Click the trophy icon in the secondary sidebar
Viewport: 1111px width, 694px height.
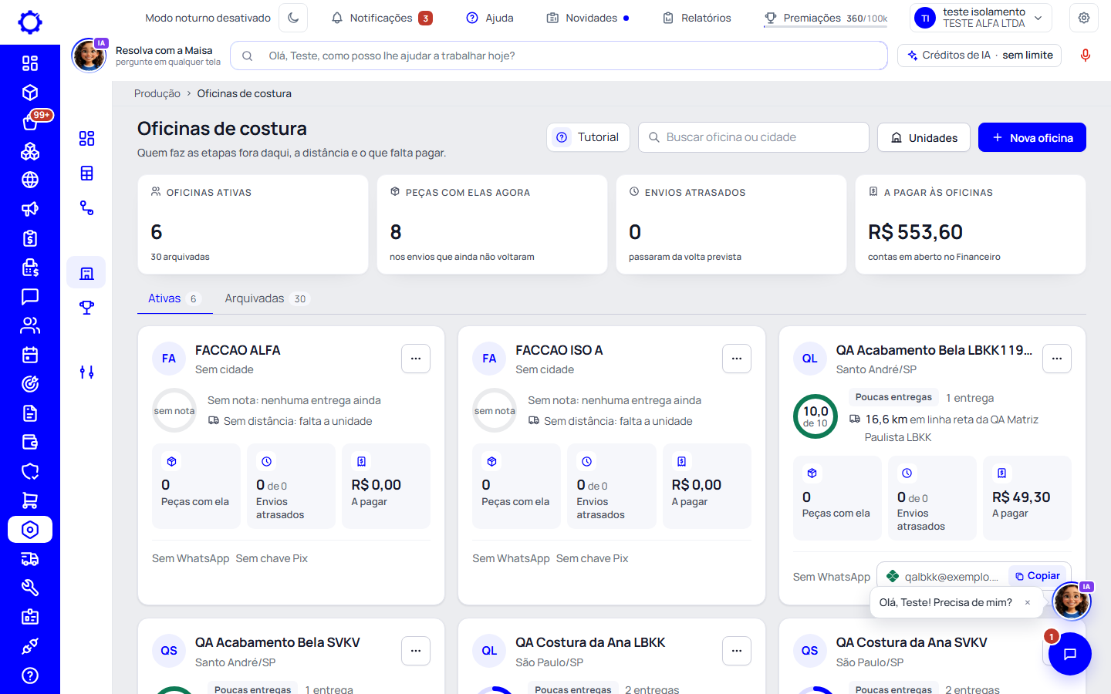[86, 308]
